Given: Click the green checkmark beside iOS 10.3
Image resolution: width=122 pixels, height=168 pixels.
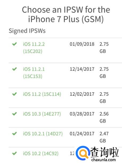Looking at the screenshot, I should click(x=14, y=114).
